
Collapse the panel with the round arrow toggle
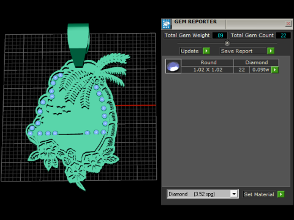tap(227, 43)
